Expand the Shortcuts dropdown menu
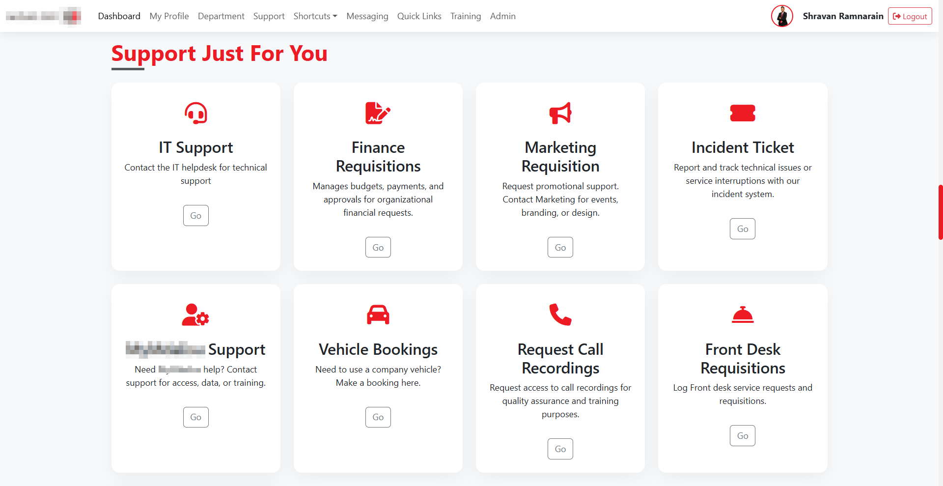This screenshot has width=943, height=486. [x=315, y=16]
